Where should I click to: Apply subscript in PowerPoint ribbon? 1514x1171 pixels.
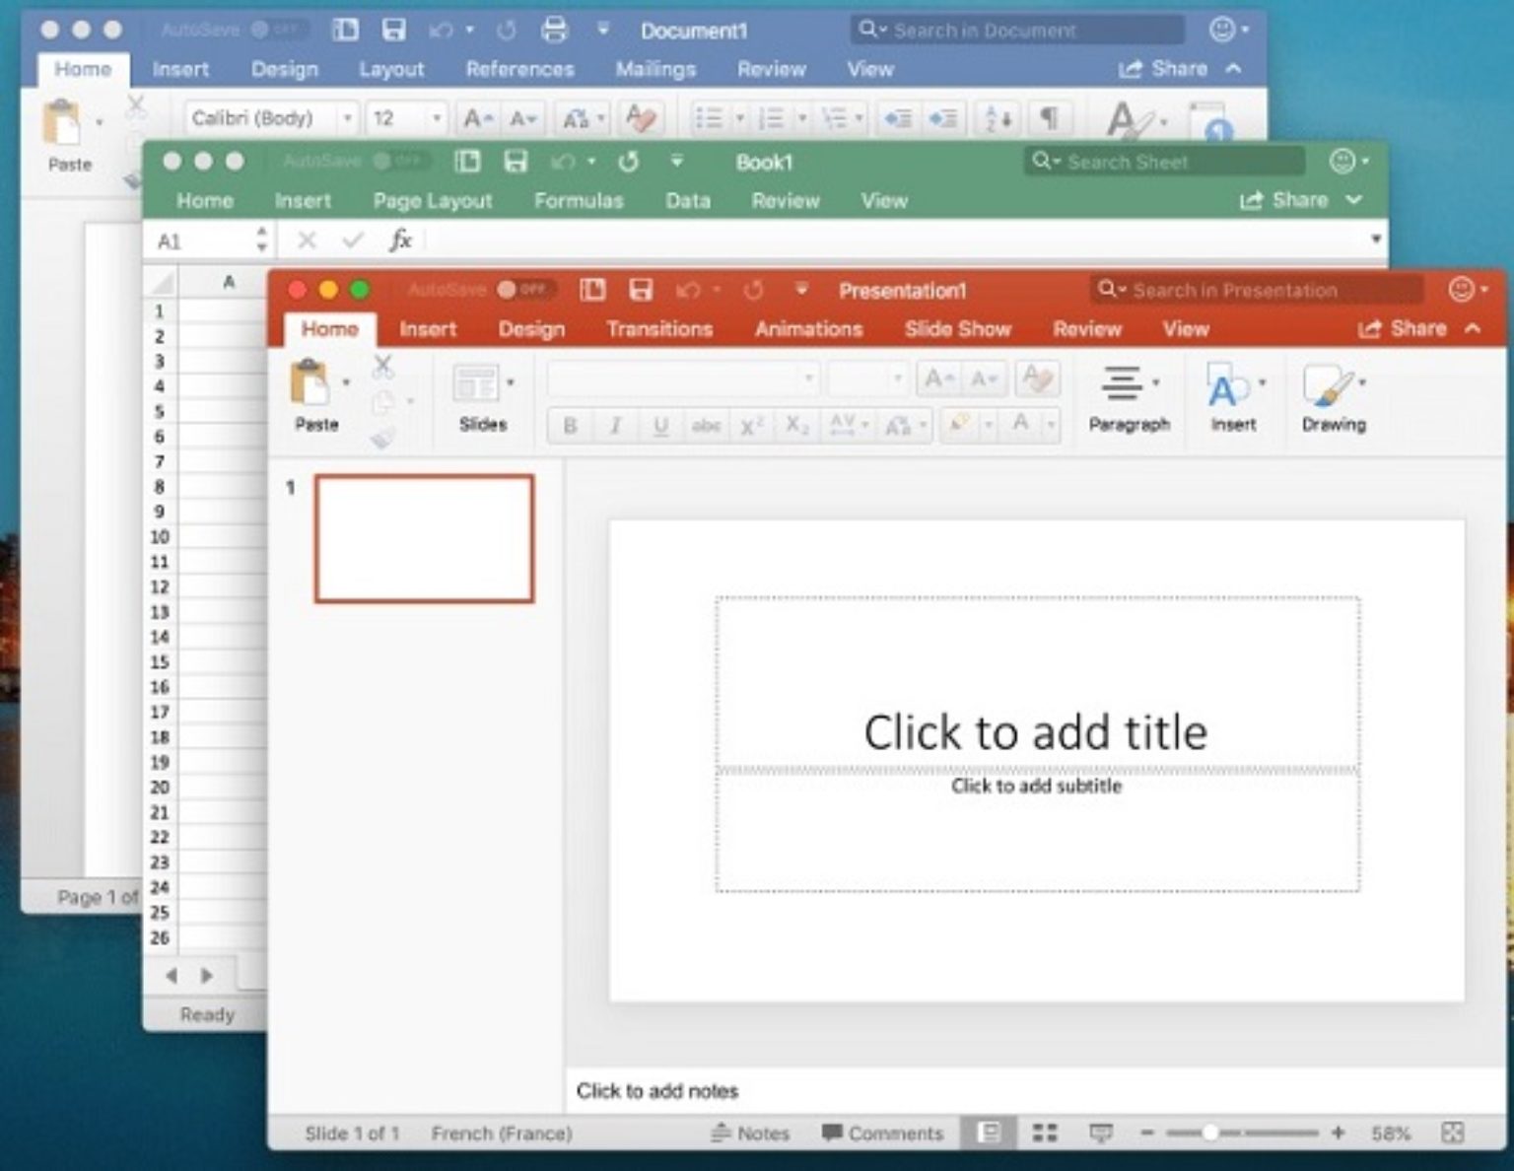click(x=796, y=426)
